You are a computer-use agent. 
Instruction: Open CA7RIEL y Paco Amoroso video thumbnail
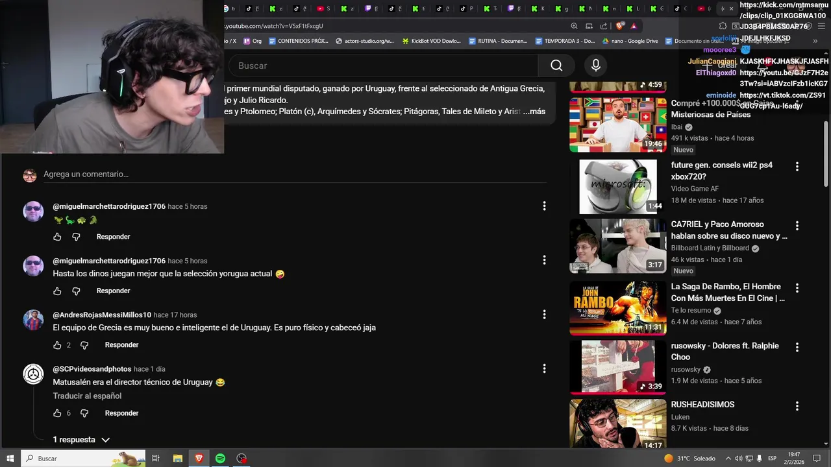617,246
